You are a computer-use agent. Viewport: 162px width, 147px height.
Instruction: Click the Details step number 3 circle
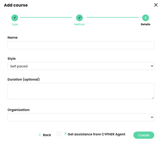tap(145, 18)
